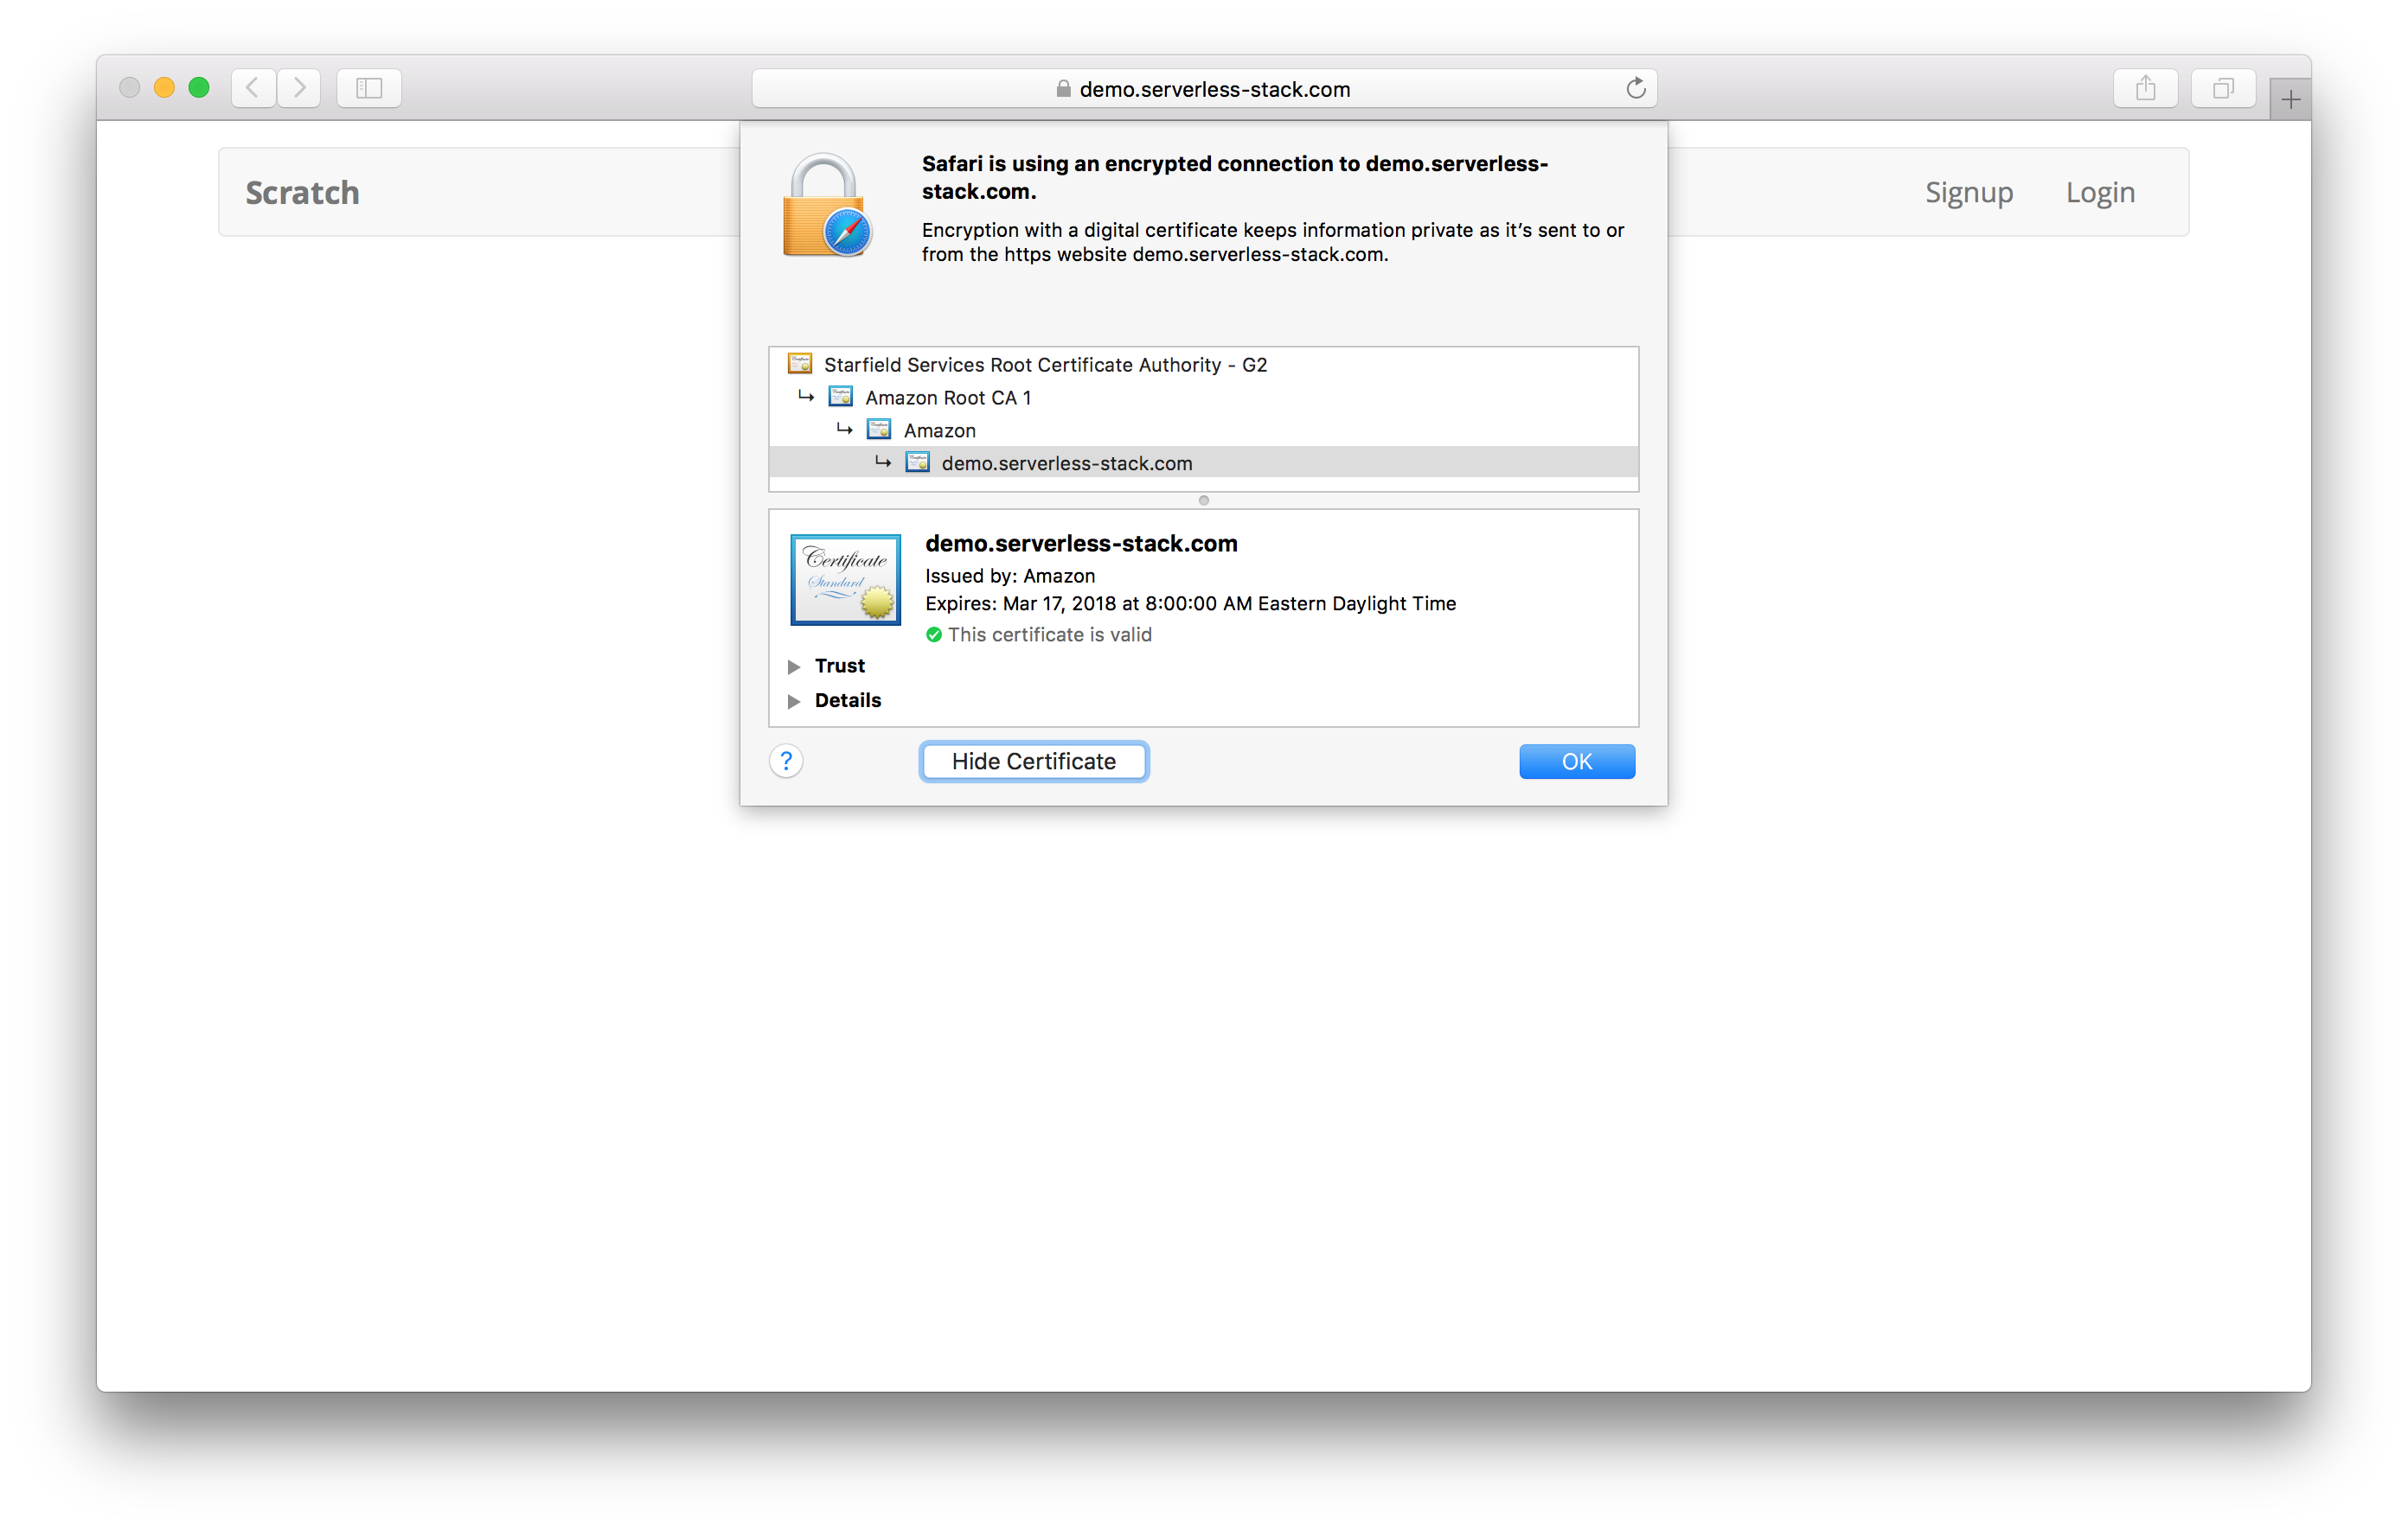
Task: Click the certificate document icon
Action: pos(846,581)
